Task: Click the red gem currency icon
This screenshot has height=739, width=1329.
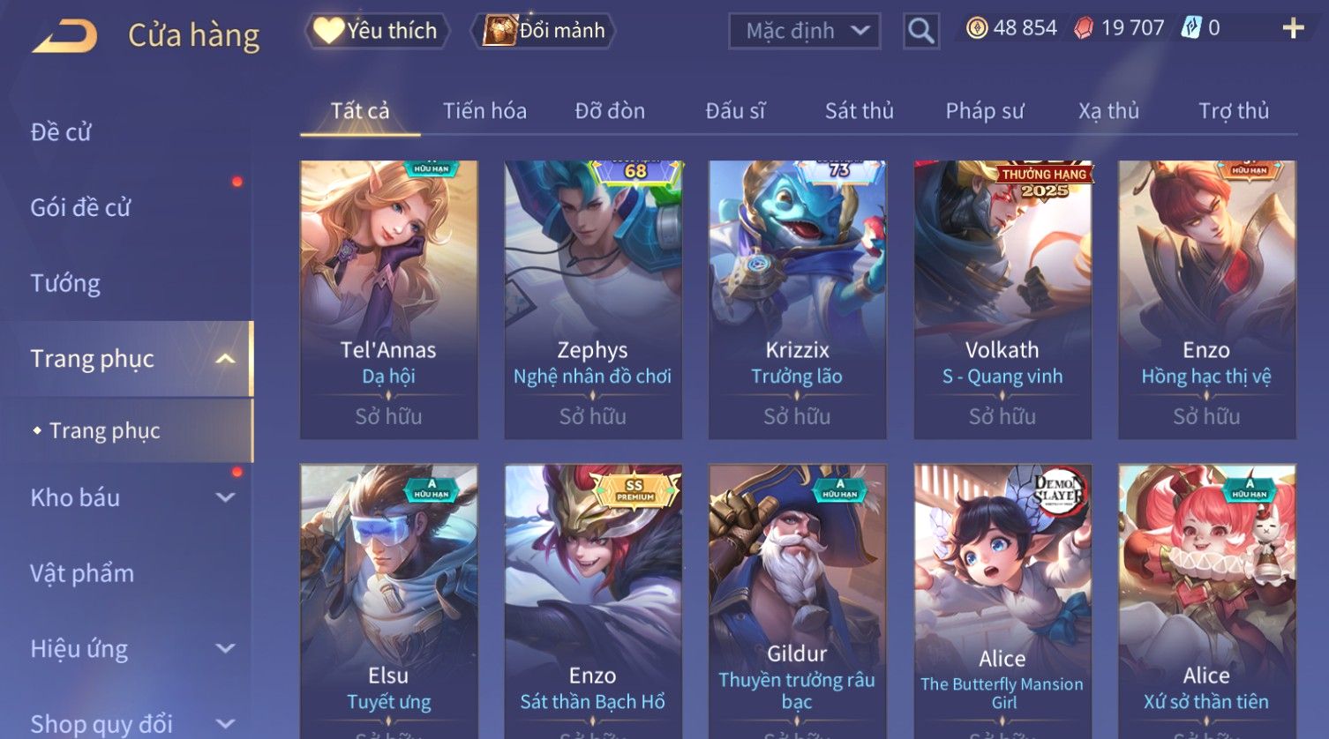Action: (x=1084, y=28)
